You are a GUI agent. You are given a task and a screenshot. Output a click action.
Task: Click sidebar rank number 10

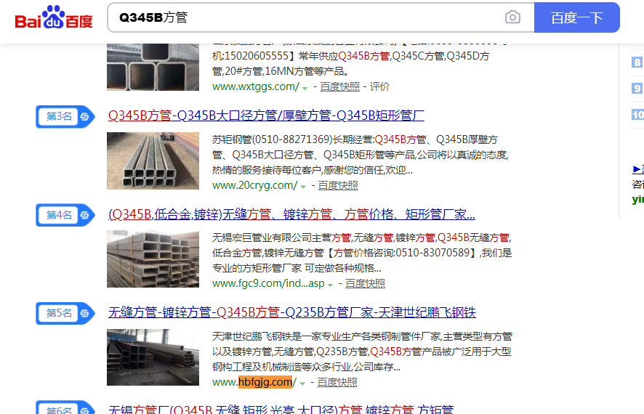click(x=638, y=115)
